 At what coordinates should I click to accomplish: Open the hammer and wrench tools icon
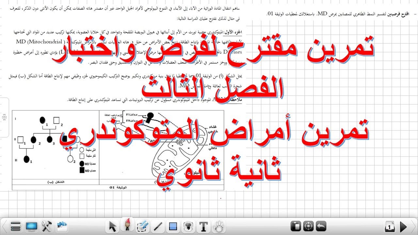point(47,226)
